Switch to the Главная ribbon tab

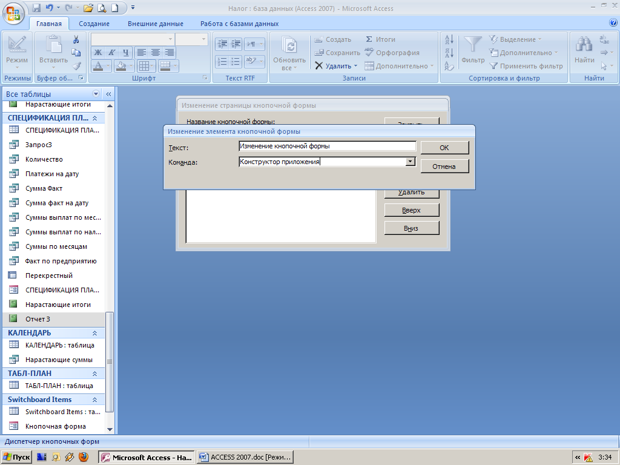coord(49,24)
